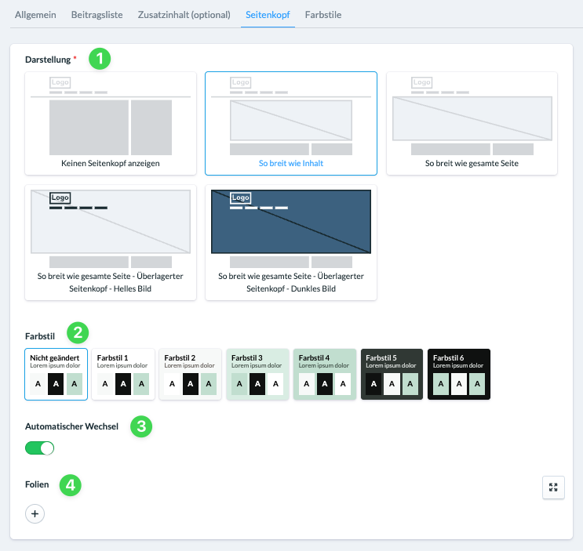
Task: Select the 'Nicht geändert' color style
Action: [x=56, y=375]
